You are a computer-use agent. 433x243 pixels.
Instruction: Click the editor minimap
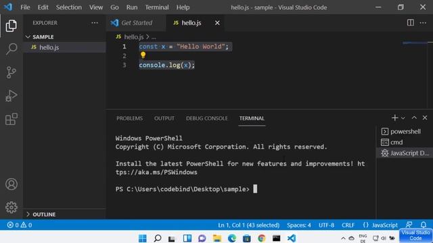click(415, 43)
